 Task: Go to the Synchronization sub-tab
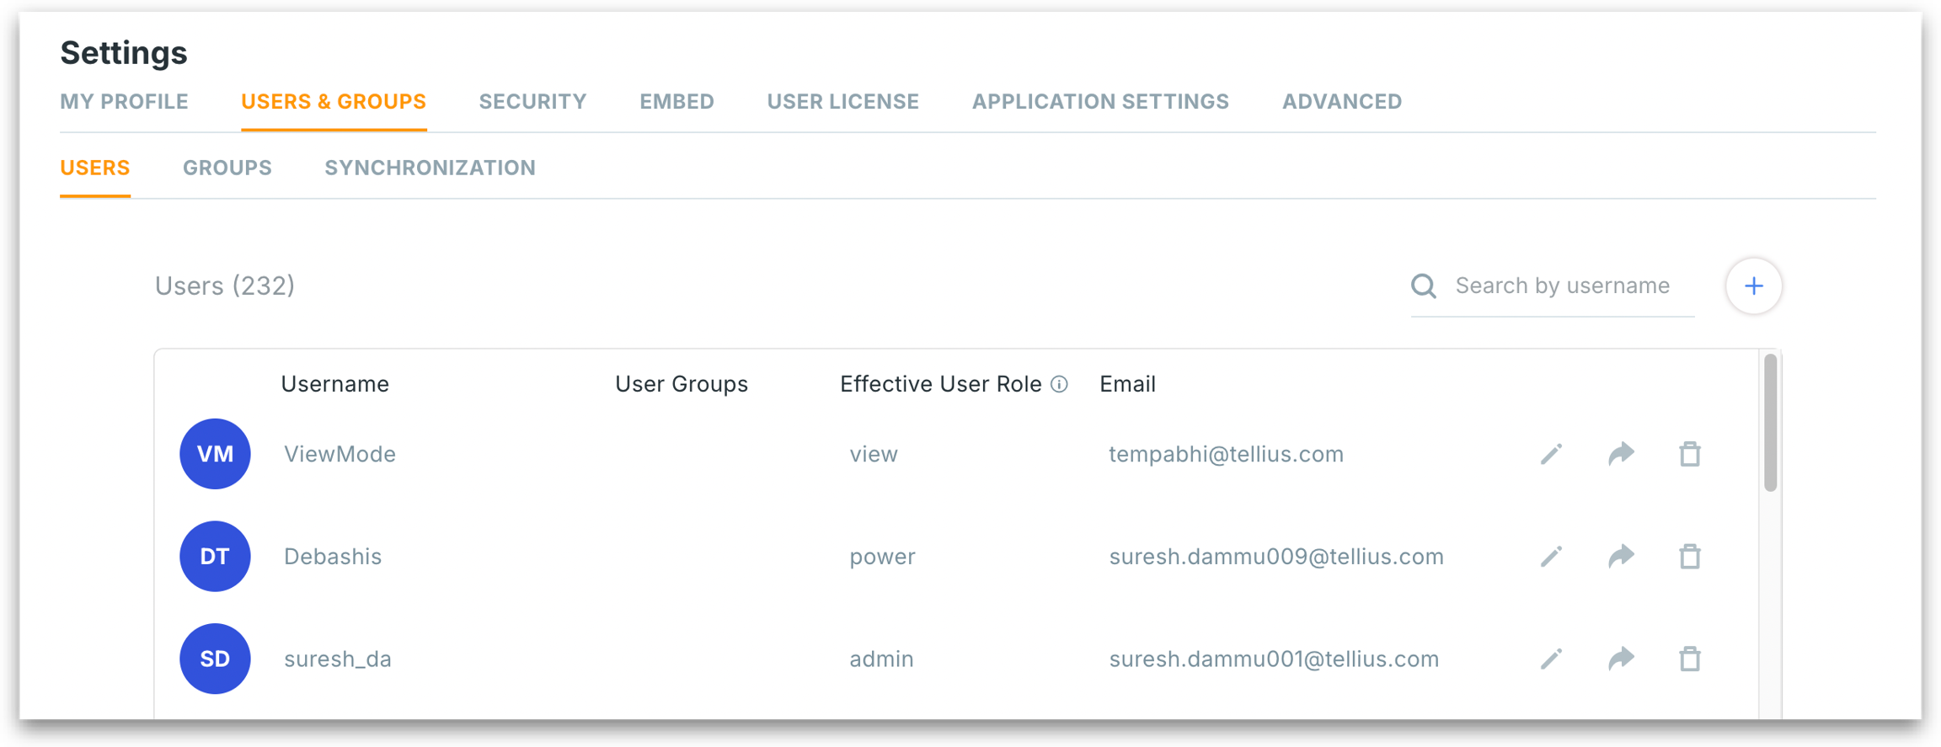pos(430,168)
